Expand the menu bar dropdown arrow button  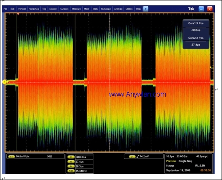[x=146, y=9]
